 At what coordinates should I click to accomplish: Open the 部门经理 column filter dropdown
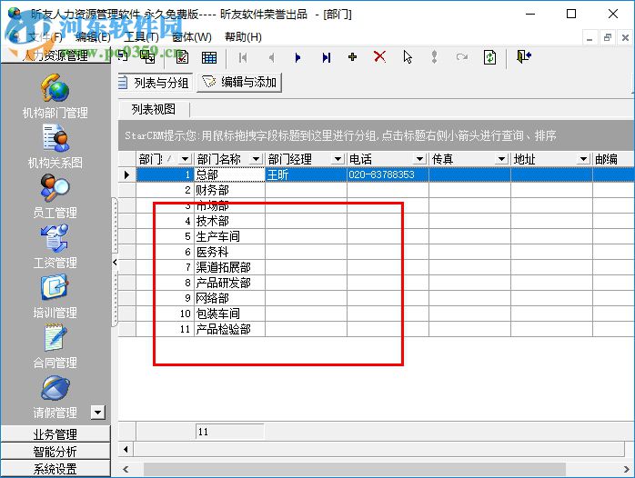338,159
